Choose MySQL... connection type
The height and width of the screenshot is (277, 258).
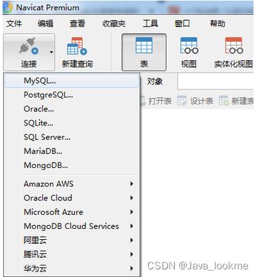coord(72,81)
